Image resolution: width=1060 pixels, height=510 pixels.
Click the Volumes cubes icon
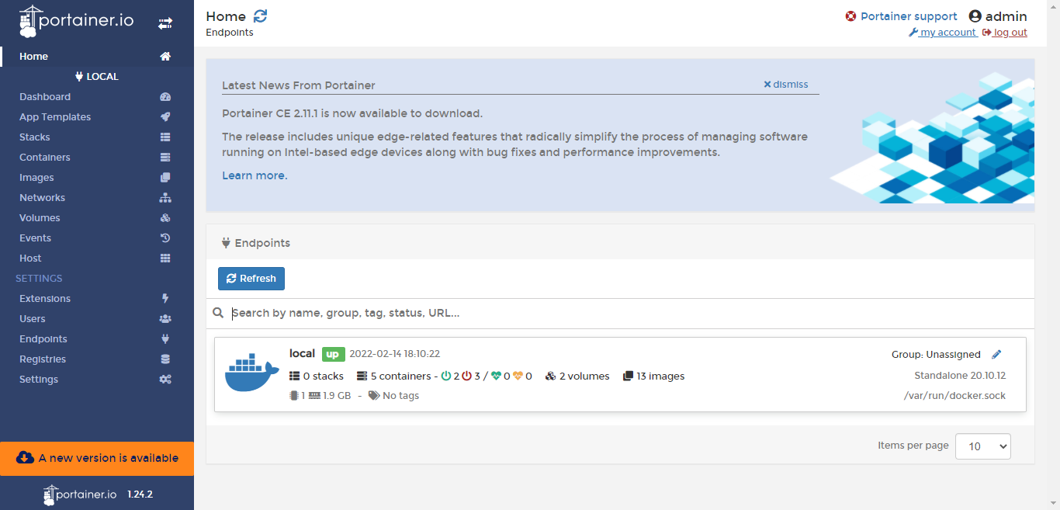pyautogui.click(x=165, y=218)
